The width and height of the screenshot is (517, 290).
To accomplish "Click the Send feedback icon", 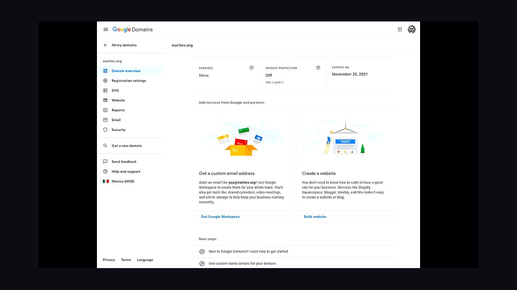I will [105, 162].
